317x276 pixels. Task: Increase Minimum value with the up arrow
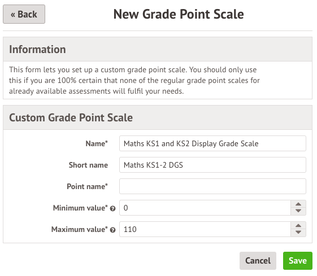[x=298, y=204]
